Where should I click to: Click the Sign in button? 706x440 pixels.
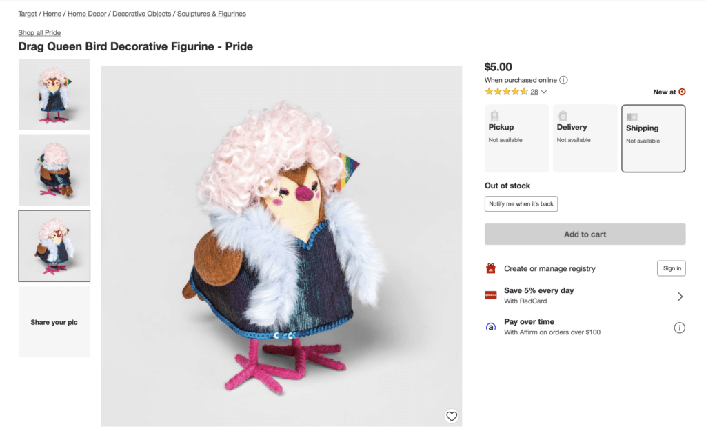671,268
